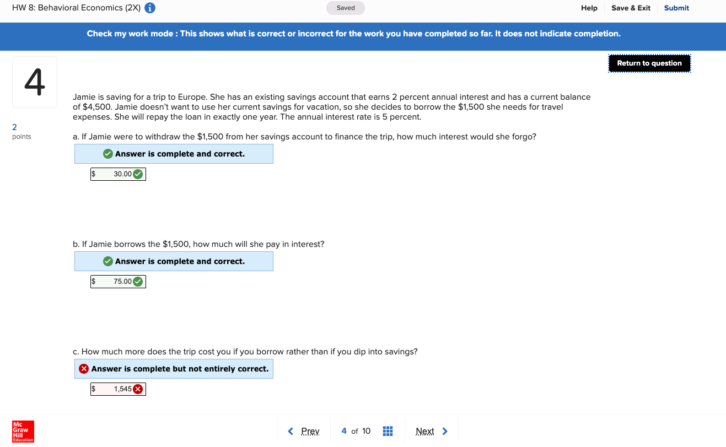
Task: Click the Submit link
Action: pos(676,8)
